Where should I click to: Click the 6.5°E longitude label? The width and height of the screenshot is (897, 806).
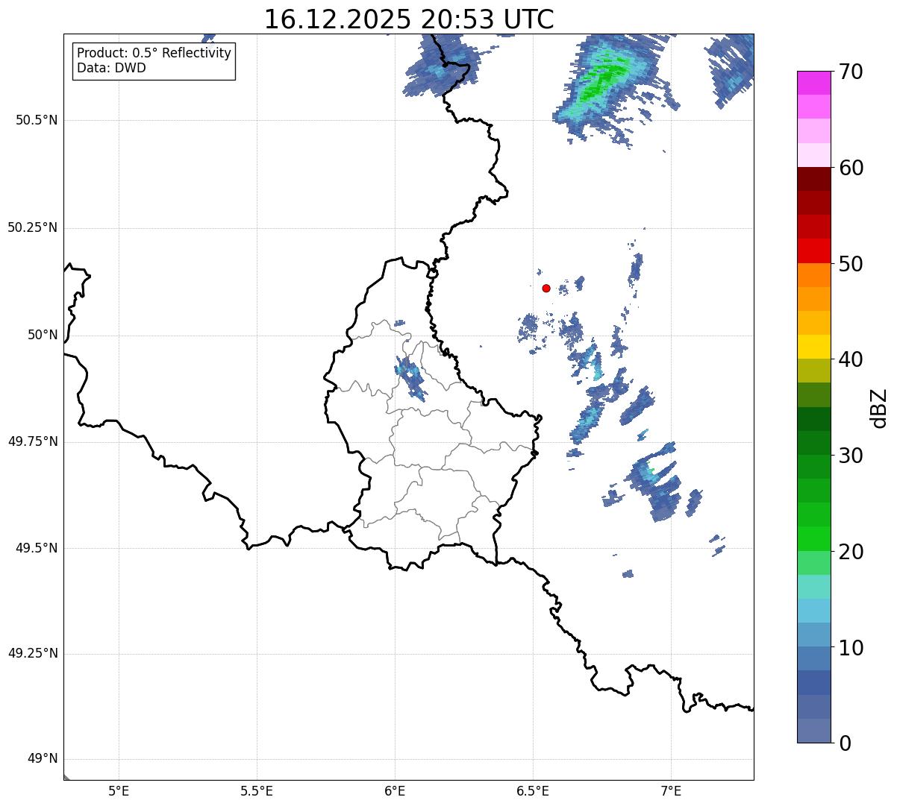tap(533, 791)
